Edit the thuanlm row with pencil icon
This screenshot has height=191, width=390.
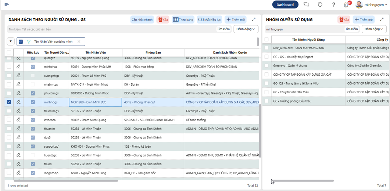pos(18,129)
